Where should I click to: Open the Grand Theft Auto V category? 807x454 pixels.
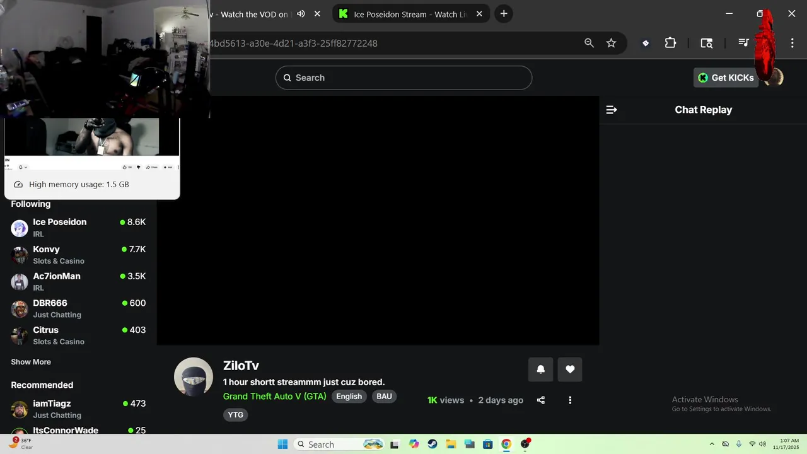tap(274, 397)
